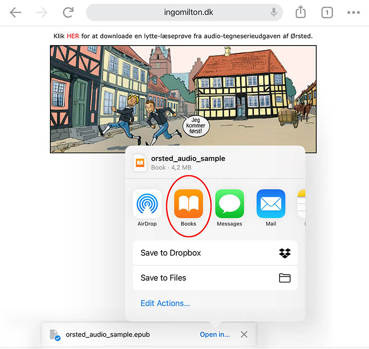Tap the Ørsted comic panel image

pos(183,99)
